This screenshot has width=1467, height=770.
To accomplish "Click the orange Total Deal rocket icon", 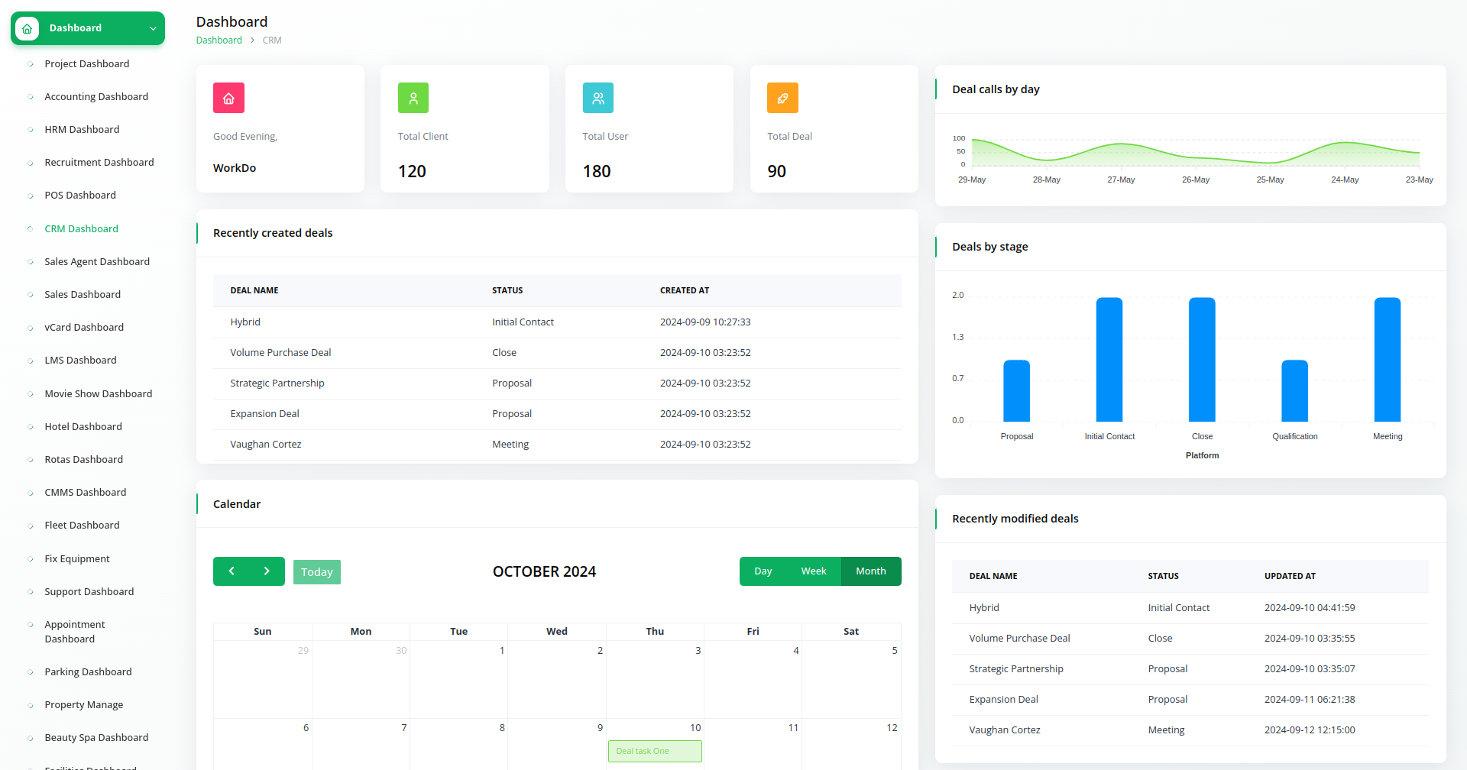I will (x=782, y=98).
